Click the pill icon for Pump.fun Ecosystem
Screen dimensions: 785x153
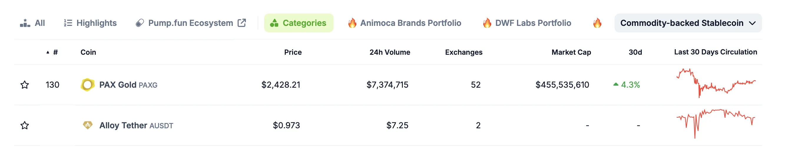(x=140, y=23)
